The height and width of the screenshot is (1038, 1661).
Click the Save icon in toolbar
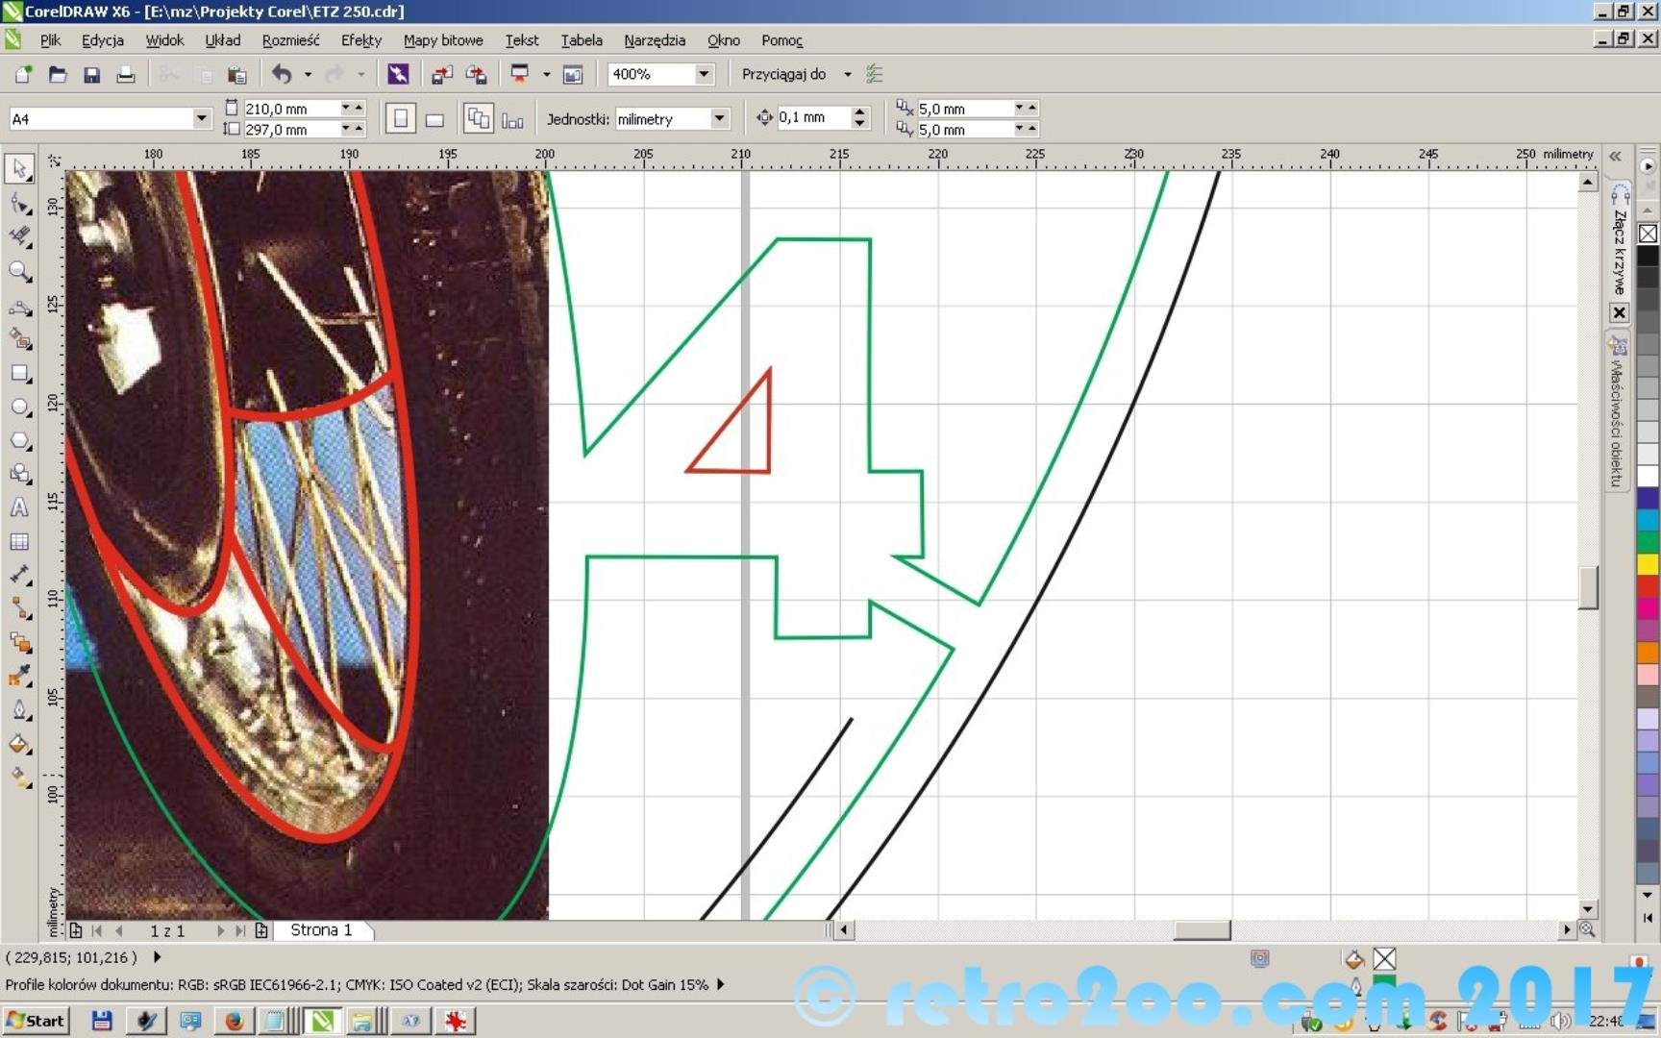tap(92, 75)
